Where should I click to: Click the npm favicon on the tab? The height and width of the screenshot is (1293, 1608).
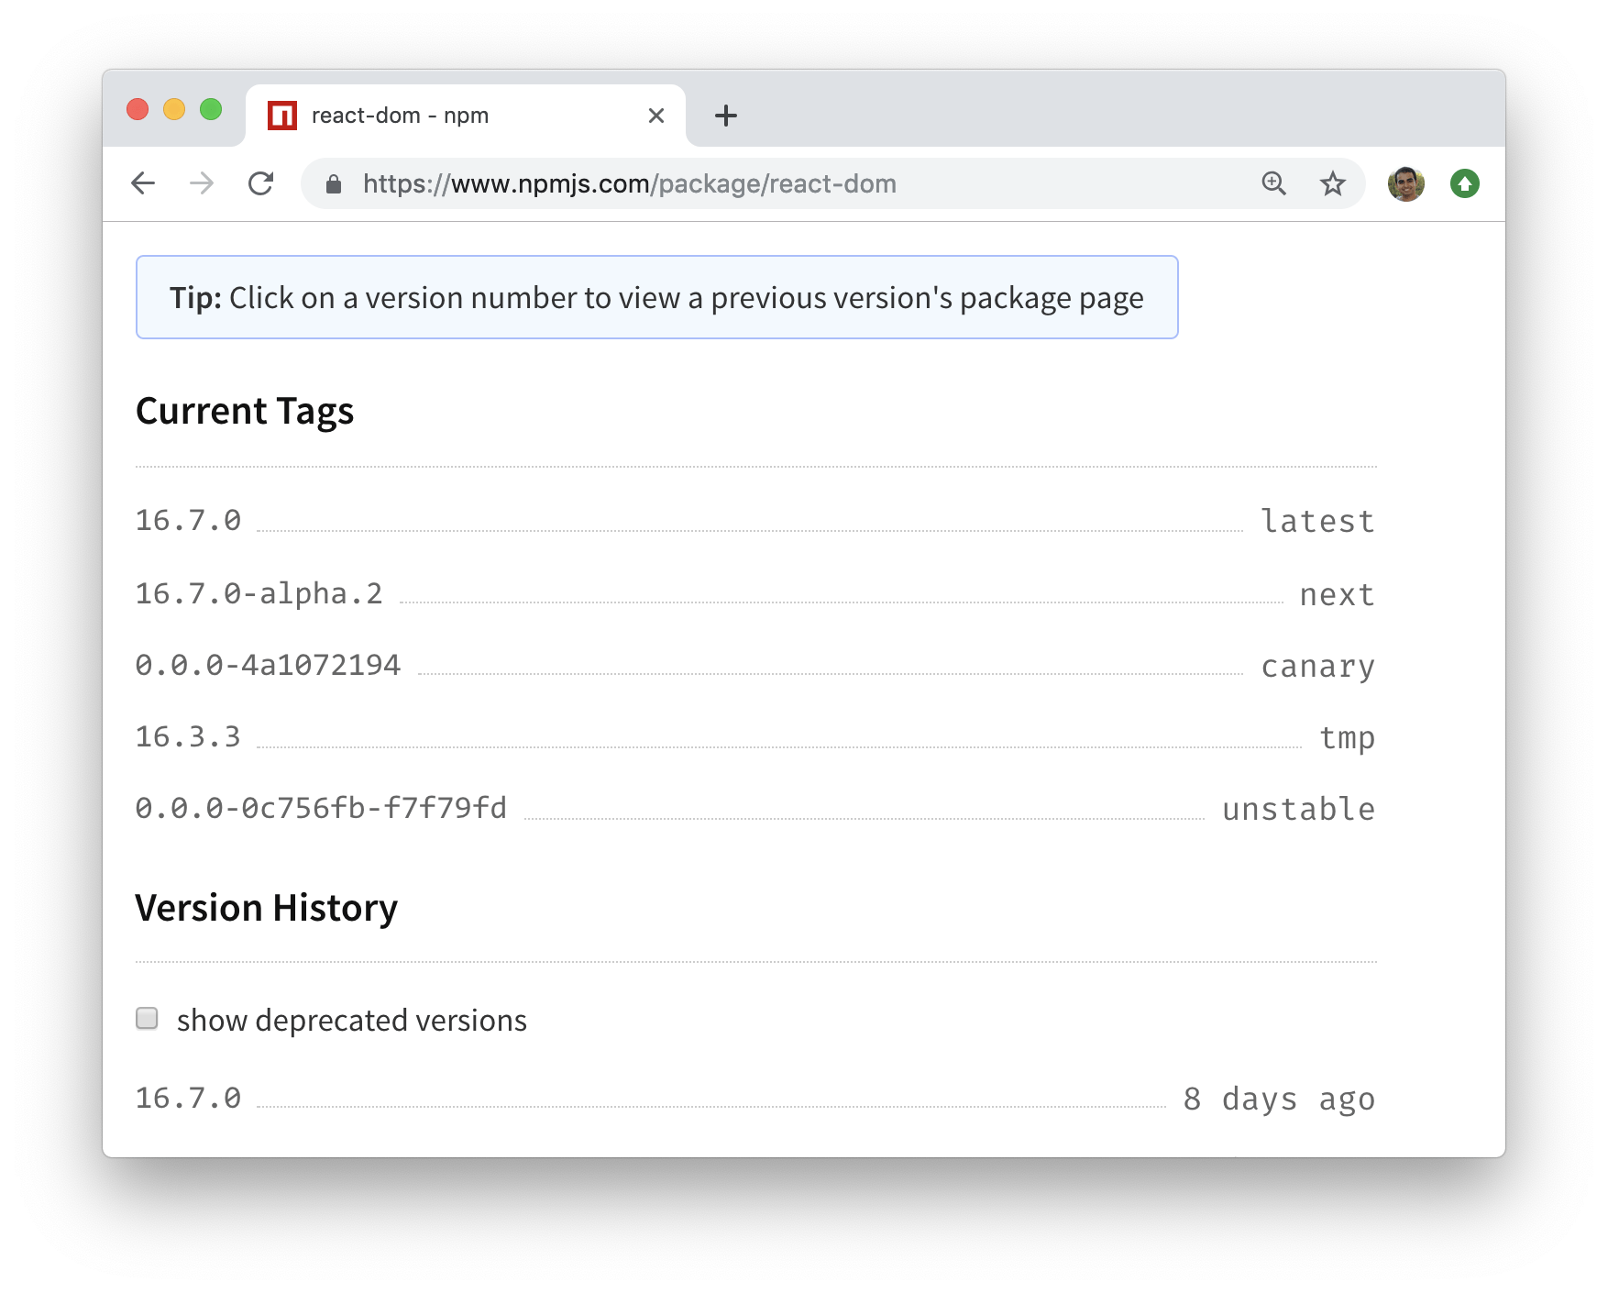coord(282,116)
